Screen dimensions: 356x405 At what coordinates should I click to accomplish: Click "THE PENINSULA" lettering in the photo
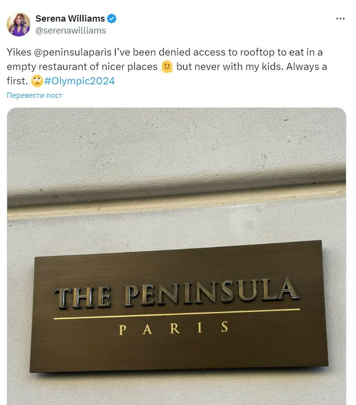tap(176, 292)
